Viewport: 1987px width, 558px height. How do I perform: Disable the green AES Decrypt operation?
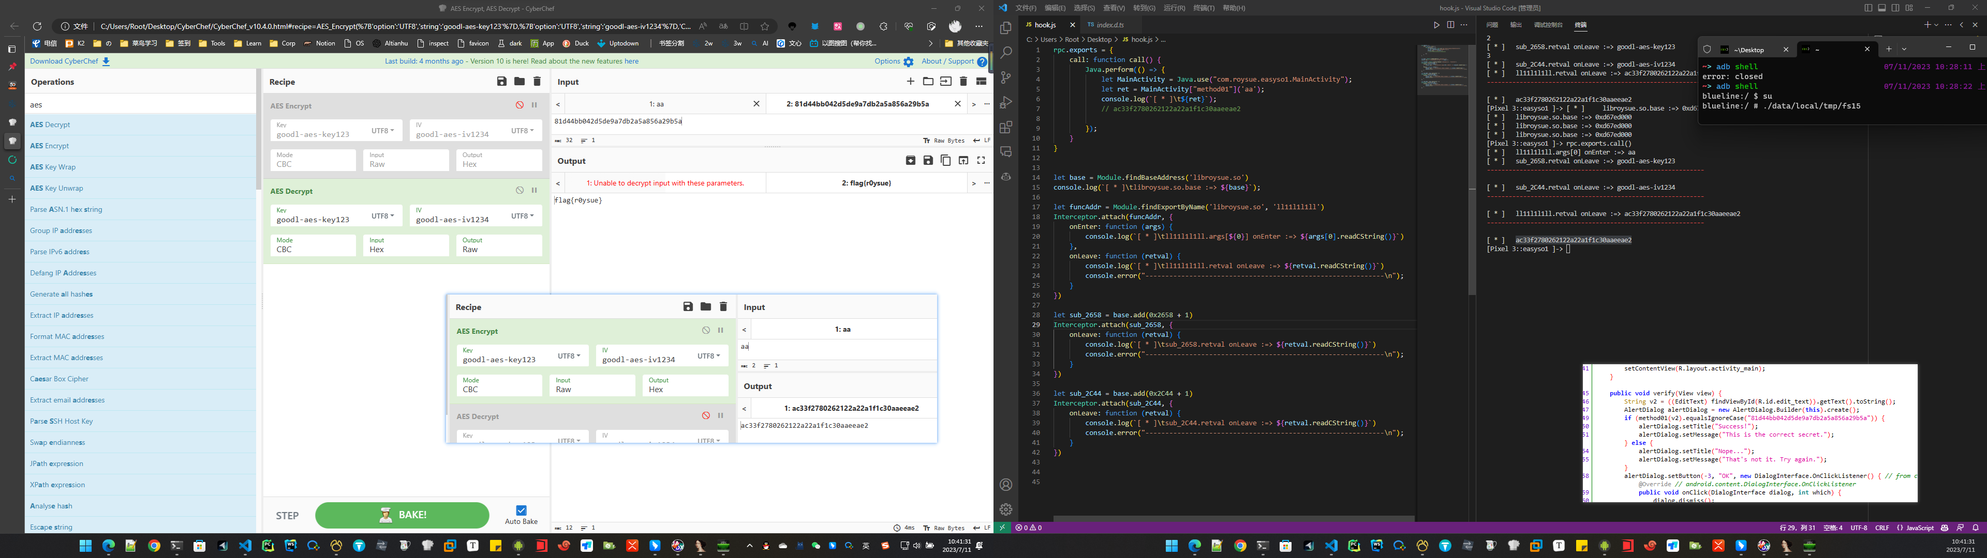[520, 190]
